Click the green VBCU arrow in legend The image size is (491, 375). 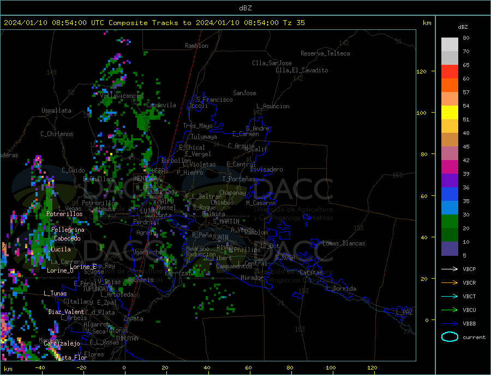point(450,310)
